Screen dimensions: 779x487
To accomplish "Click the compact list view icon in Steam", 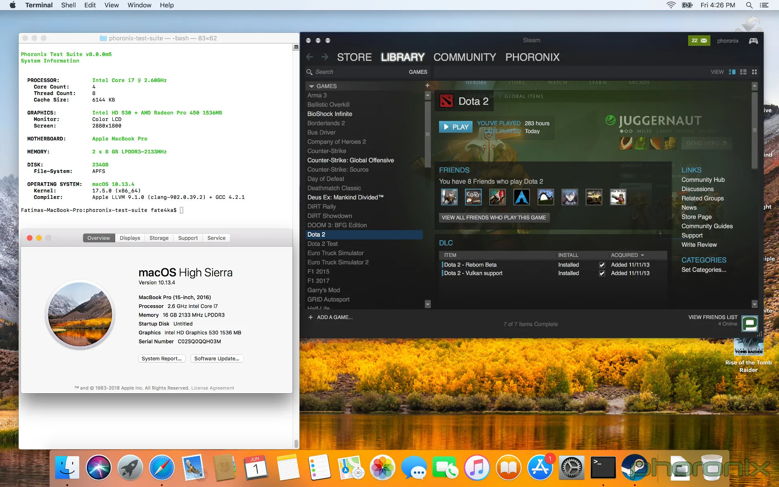I will pos(742,72).
